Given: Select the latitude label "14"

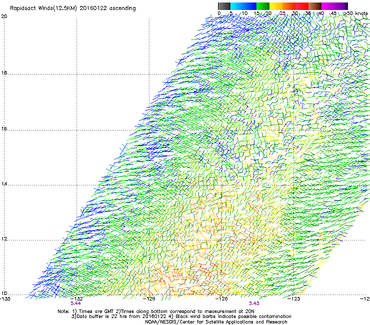Looking at the screenshot, I should pos(4,184).
